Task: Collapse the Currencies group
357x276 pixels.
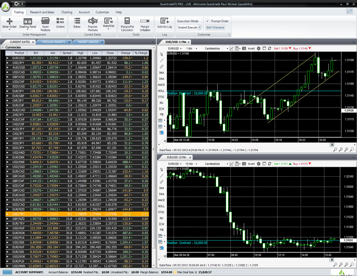Action: point(3,47)
